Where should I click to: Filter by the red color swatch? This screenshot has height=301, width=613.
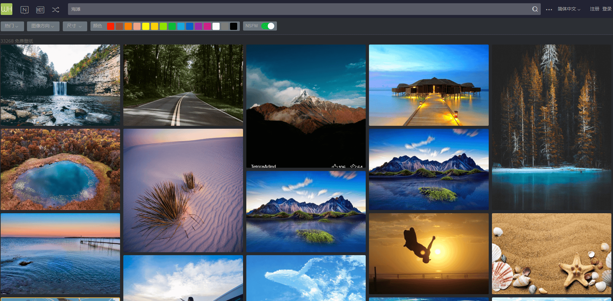(x=111, y=26)
